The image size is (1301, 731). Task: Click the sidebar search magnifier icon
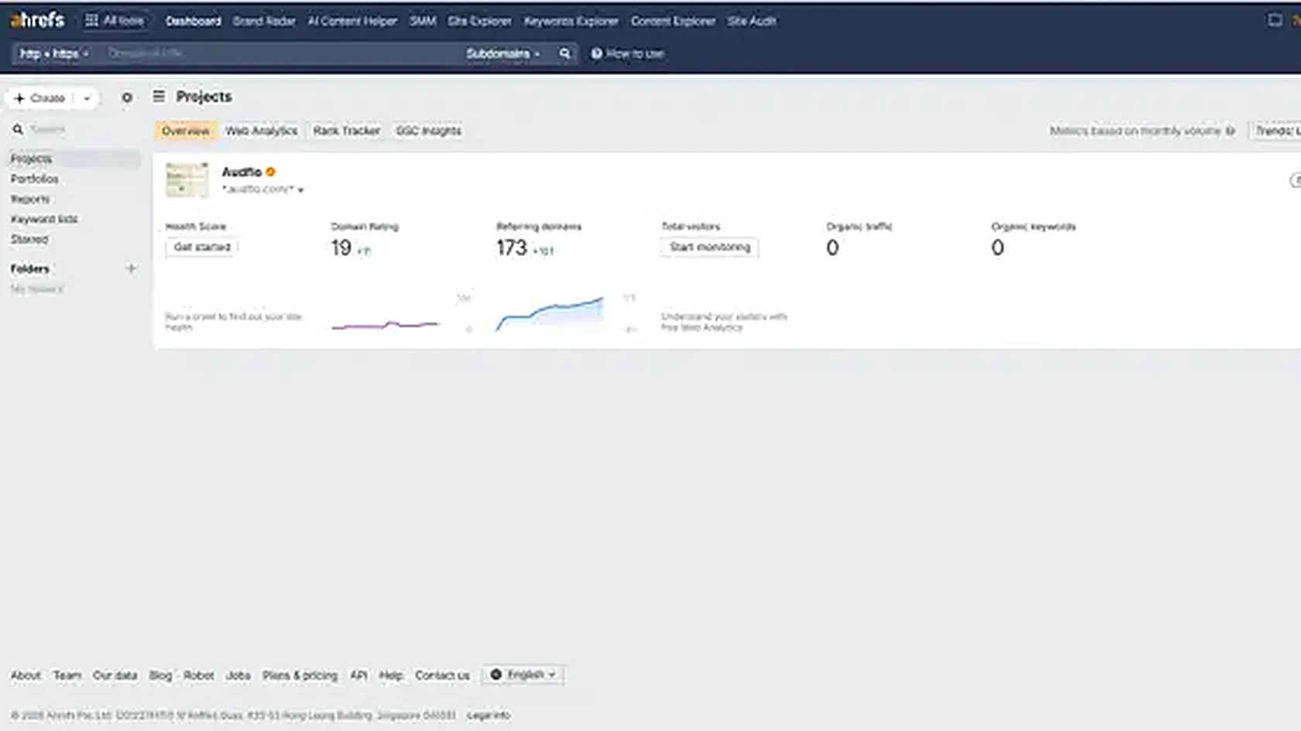point(18,129)
